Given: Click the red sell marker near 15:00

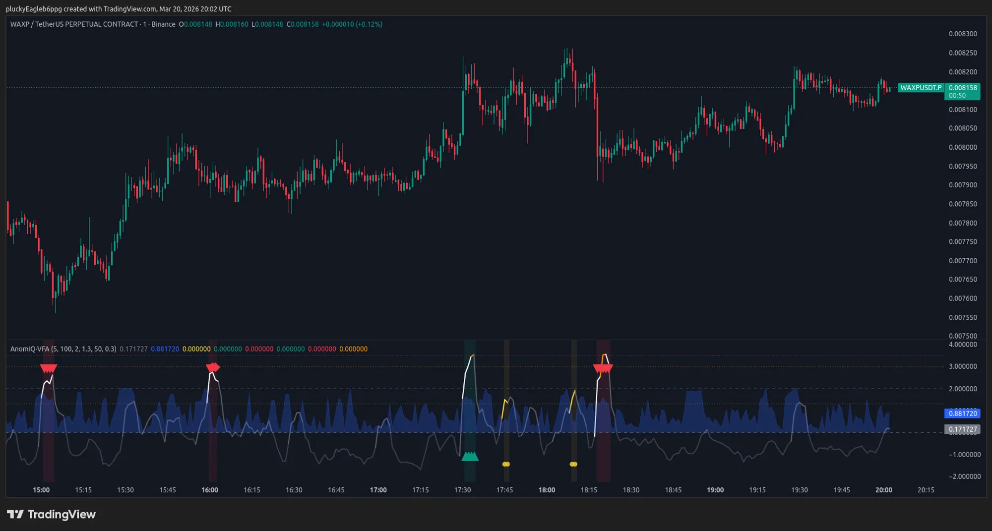Looking at the screenshot, I should click(x=48, y=368).
